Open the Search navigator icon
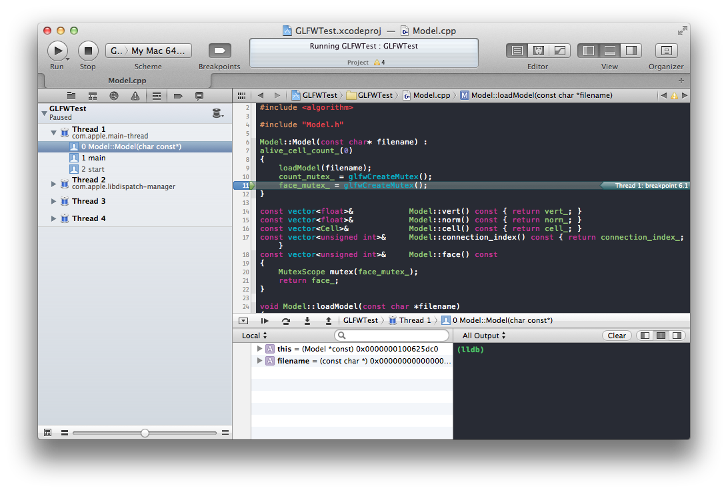The height and width of the screenshot is (492, 728). pos(113,96)
